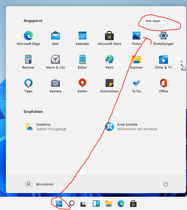187x210 pixels.
Task: Launch the Fotos app
Action: pos(136,38)
